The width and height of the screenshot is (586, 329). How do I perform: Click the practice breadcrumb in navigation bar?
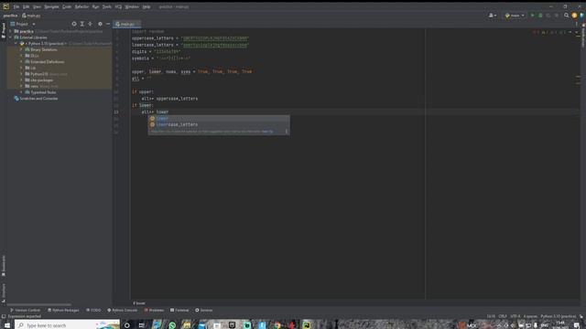coord(10,16)
